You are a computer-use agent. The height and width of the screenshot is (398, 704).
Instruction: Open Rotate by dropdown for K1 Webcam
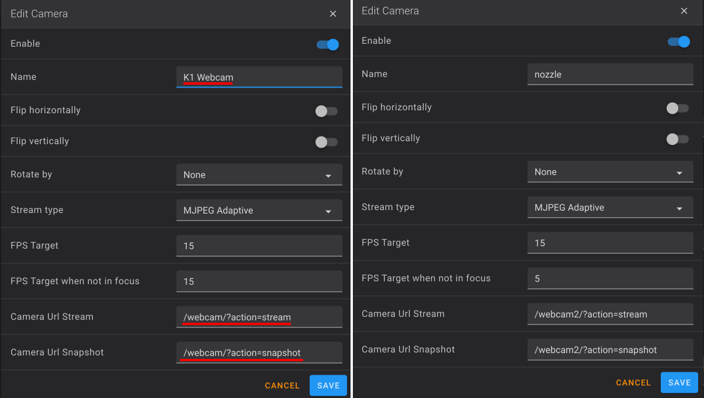pyautogui.click(x=259, y=175)
